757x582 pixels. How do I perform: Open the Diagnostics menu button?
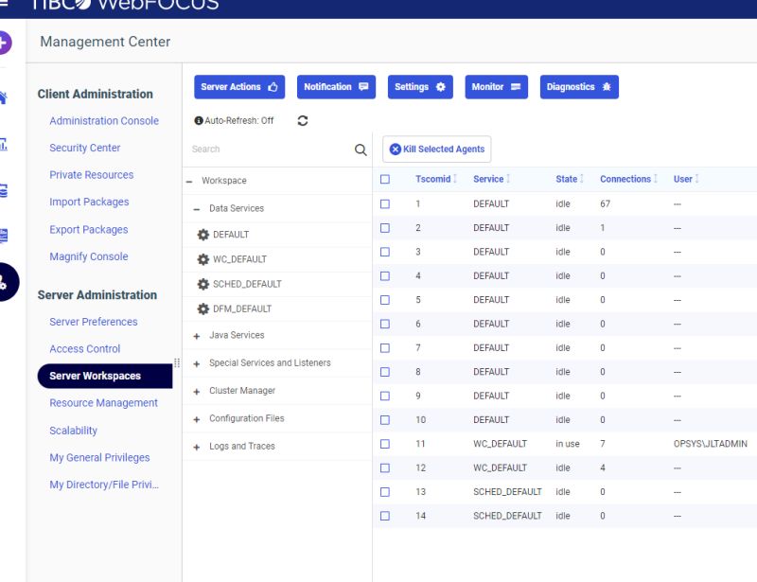click(578, 86)
